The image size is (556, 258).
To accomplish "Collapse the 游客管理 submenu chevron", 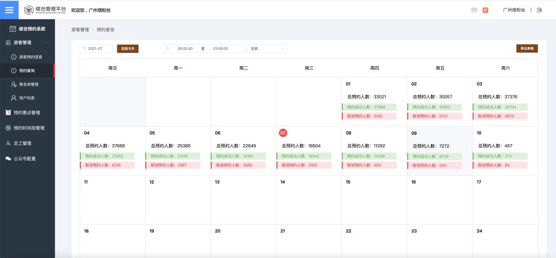I will (x=48, y=43).
